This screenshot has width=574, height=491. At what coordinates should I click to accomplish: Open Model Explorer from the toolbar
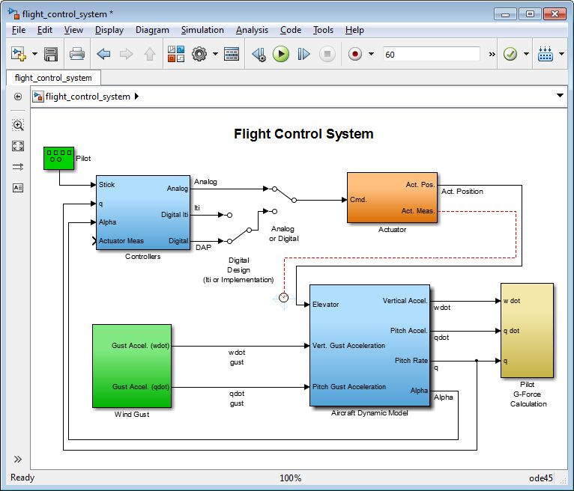(x=232, y=54)
